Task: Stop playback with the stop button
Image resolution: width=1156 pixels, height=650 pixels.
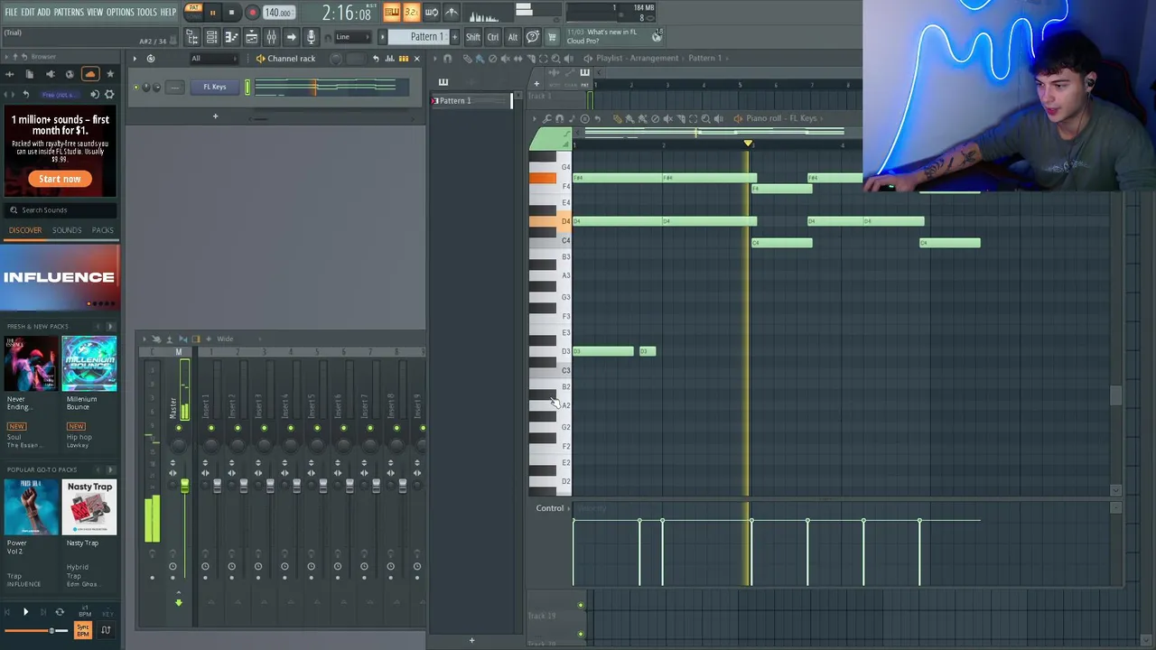Action: coord(232,13)
